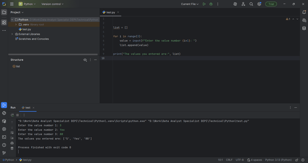Open Python Packages tool window
The height and width of the screenshot is (163, 308).
click(4, 121)
